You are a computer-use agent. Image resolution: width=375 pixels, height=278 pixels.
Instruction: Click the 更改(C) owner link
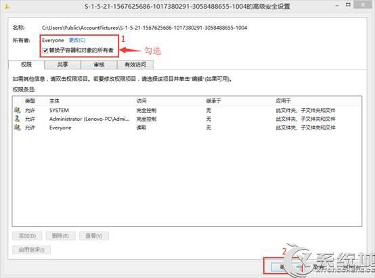pyautogui.click(x=77, y=40)
